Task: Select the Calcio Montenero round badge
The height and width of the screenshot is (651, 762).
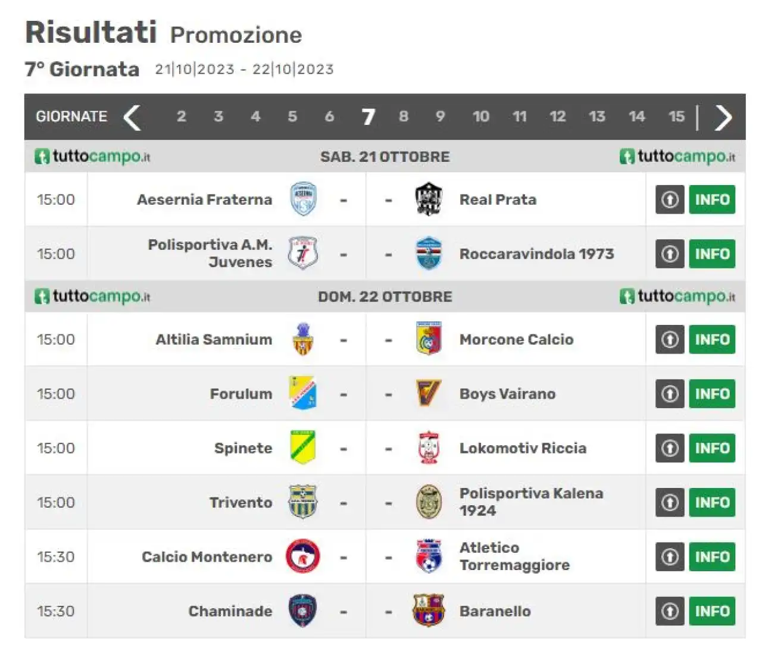Action: (x=303, y=556)
